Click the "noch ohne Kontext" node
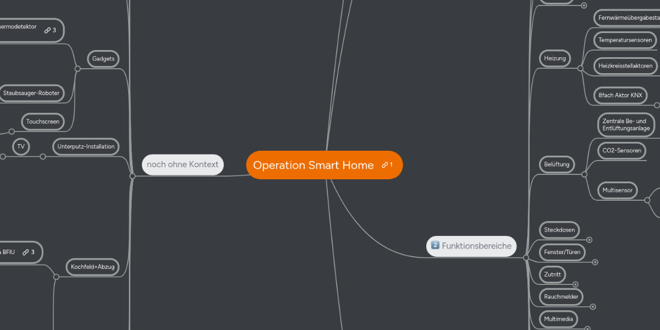The width and height of the screenshot is (660, 330). point(183,164)
